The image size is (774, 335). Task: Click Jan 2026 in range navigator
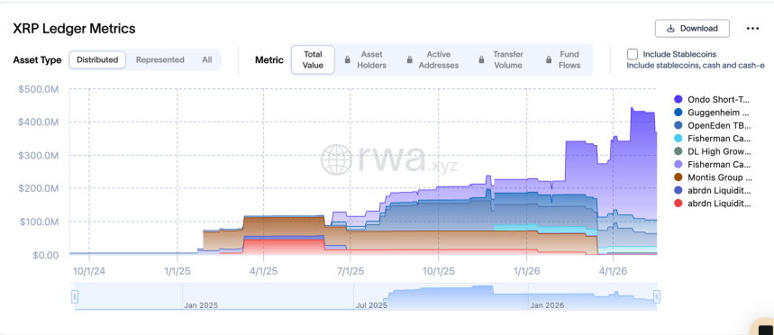pyautogui.click(x=547, y=305)
